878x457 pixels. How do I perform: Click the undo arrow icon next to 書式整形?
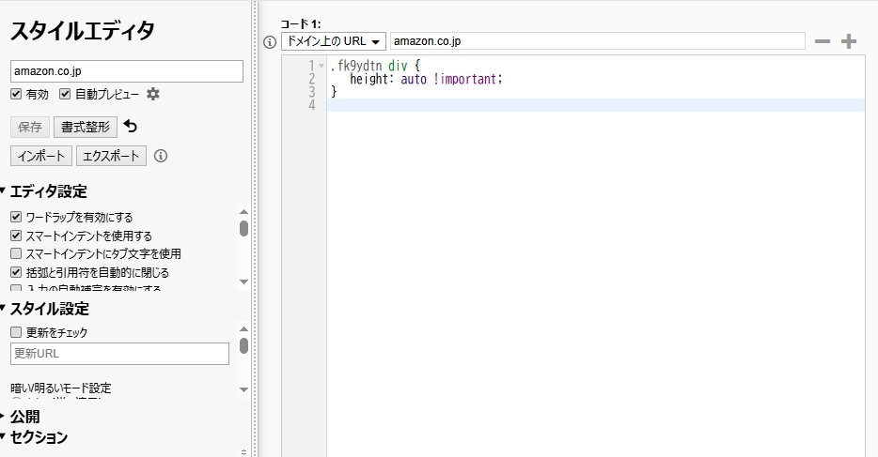tap(131, 127)
